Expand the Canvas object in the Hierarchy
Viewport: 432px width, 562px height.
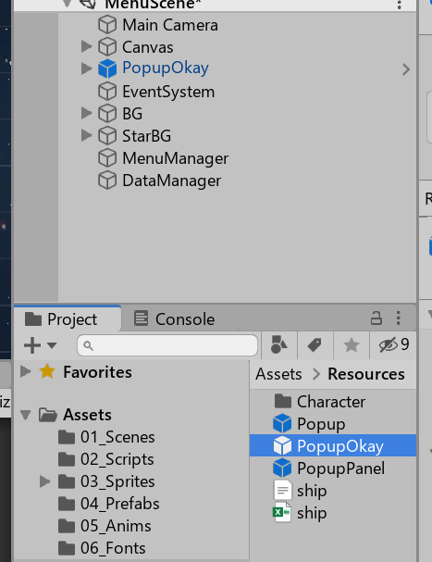[86, 46]
